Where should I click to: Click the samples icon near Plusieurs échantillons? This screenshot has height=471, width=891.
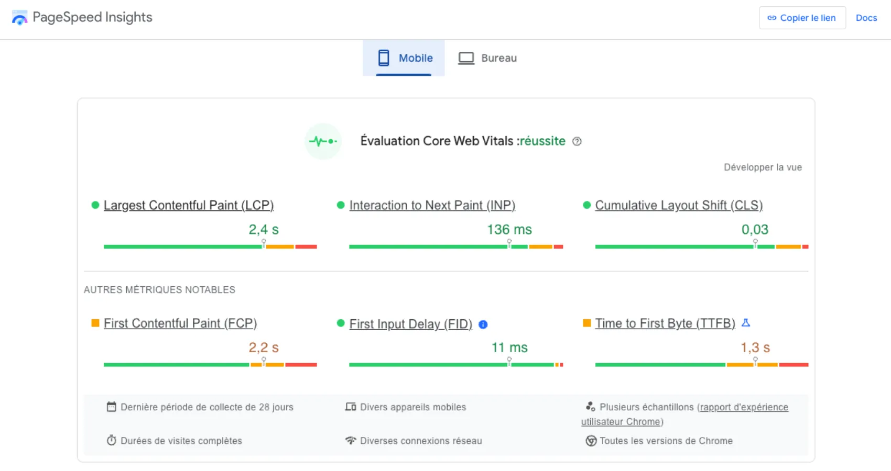click(x=591, y=407)
